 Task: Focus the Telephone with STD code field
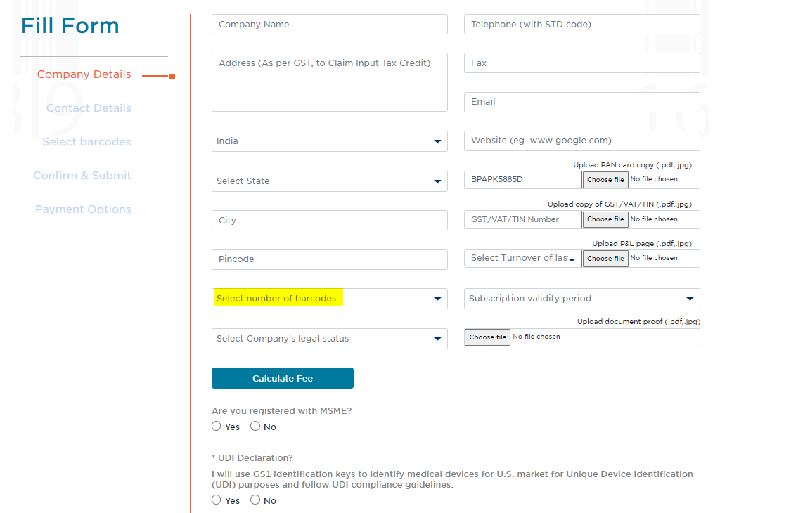coord(581,24)
